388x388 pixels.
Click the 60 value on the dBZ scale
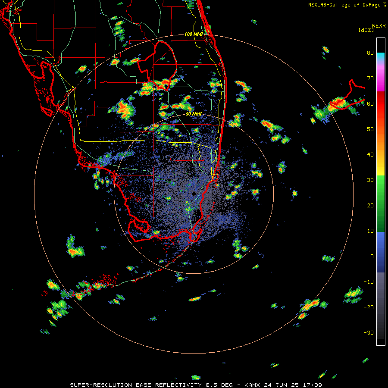[x=370, y=103]
